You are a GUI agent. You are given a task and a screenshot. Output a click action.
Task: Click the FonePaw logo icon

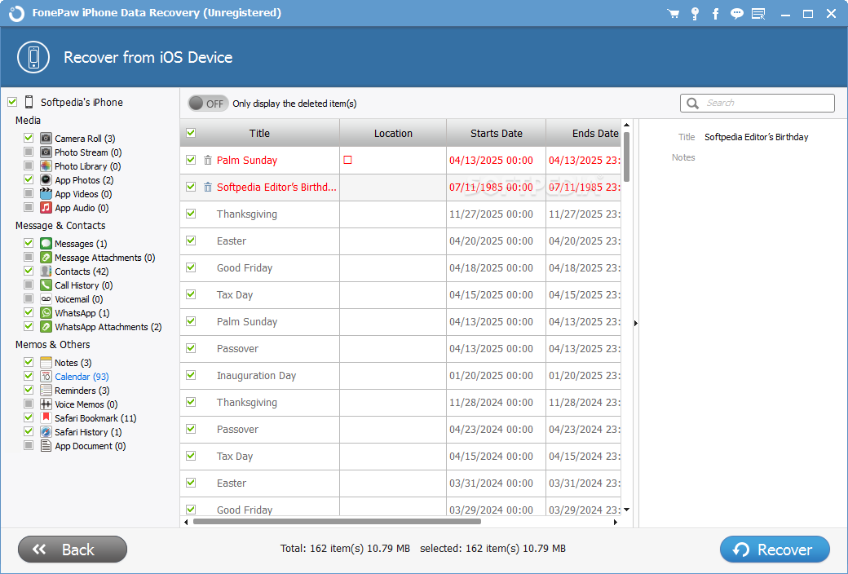pyautogui.click(x=17, y=14)
